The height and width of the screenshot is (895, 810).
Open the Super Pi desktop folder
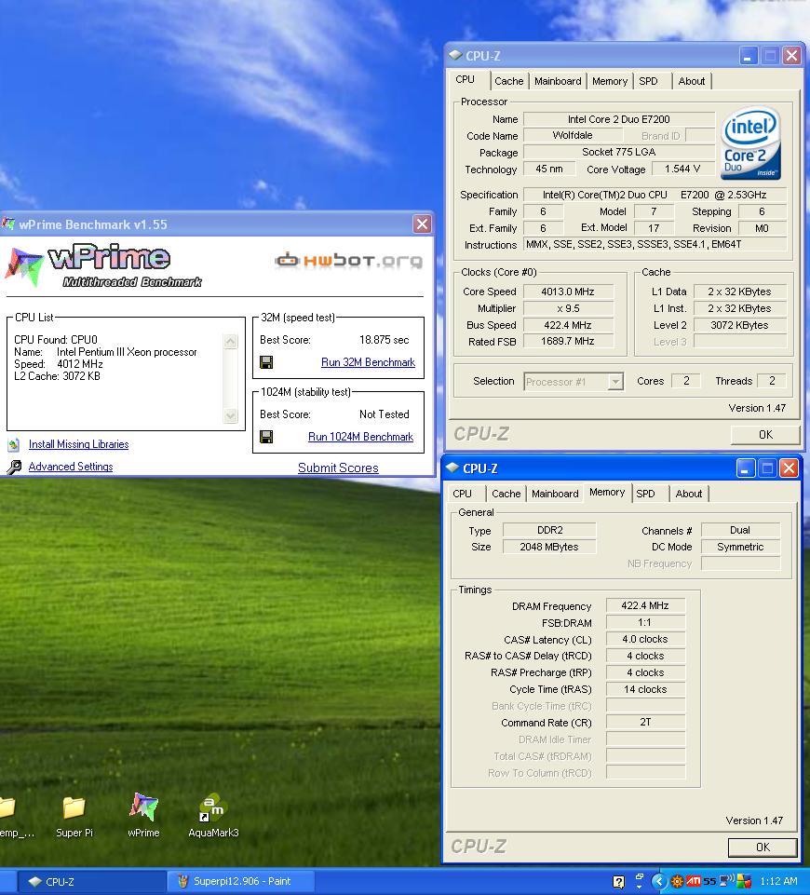(x=74, y=816)
